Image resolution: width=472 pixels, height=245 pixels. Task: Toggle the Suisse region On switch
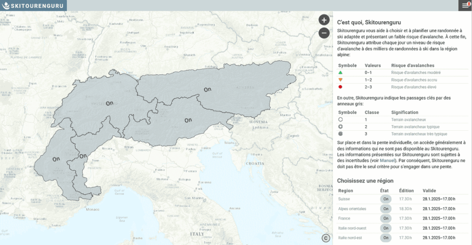386,199
